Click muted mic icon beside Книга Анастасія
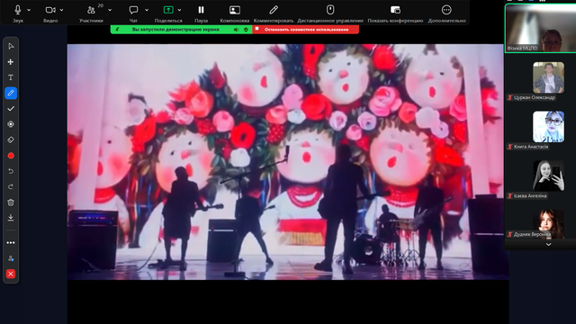 tap(510, 147)
